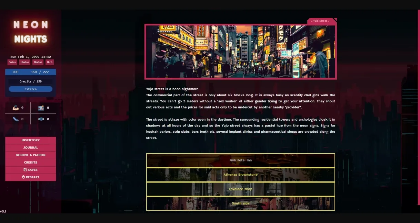
Task: Advance time by 1 hour
Action: [x=49, y=62]
